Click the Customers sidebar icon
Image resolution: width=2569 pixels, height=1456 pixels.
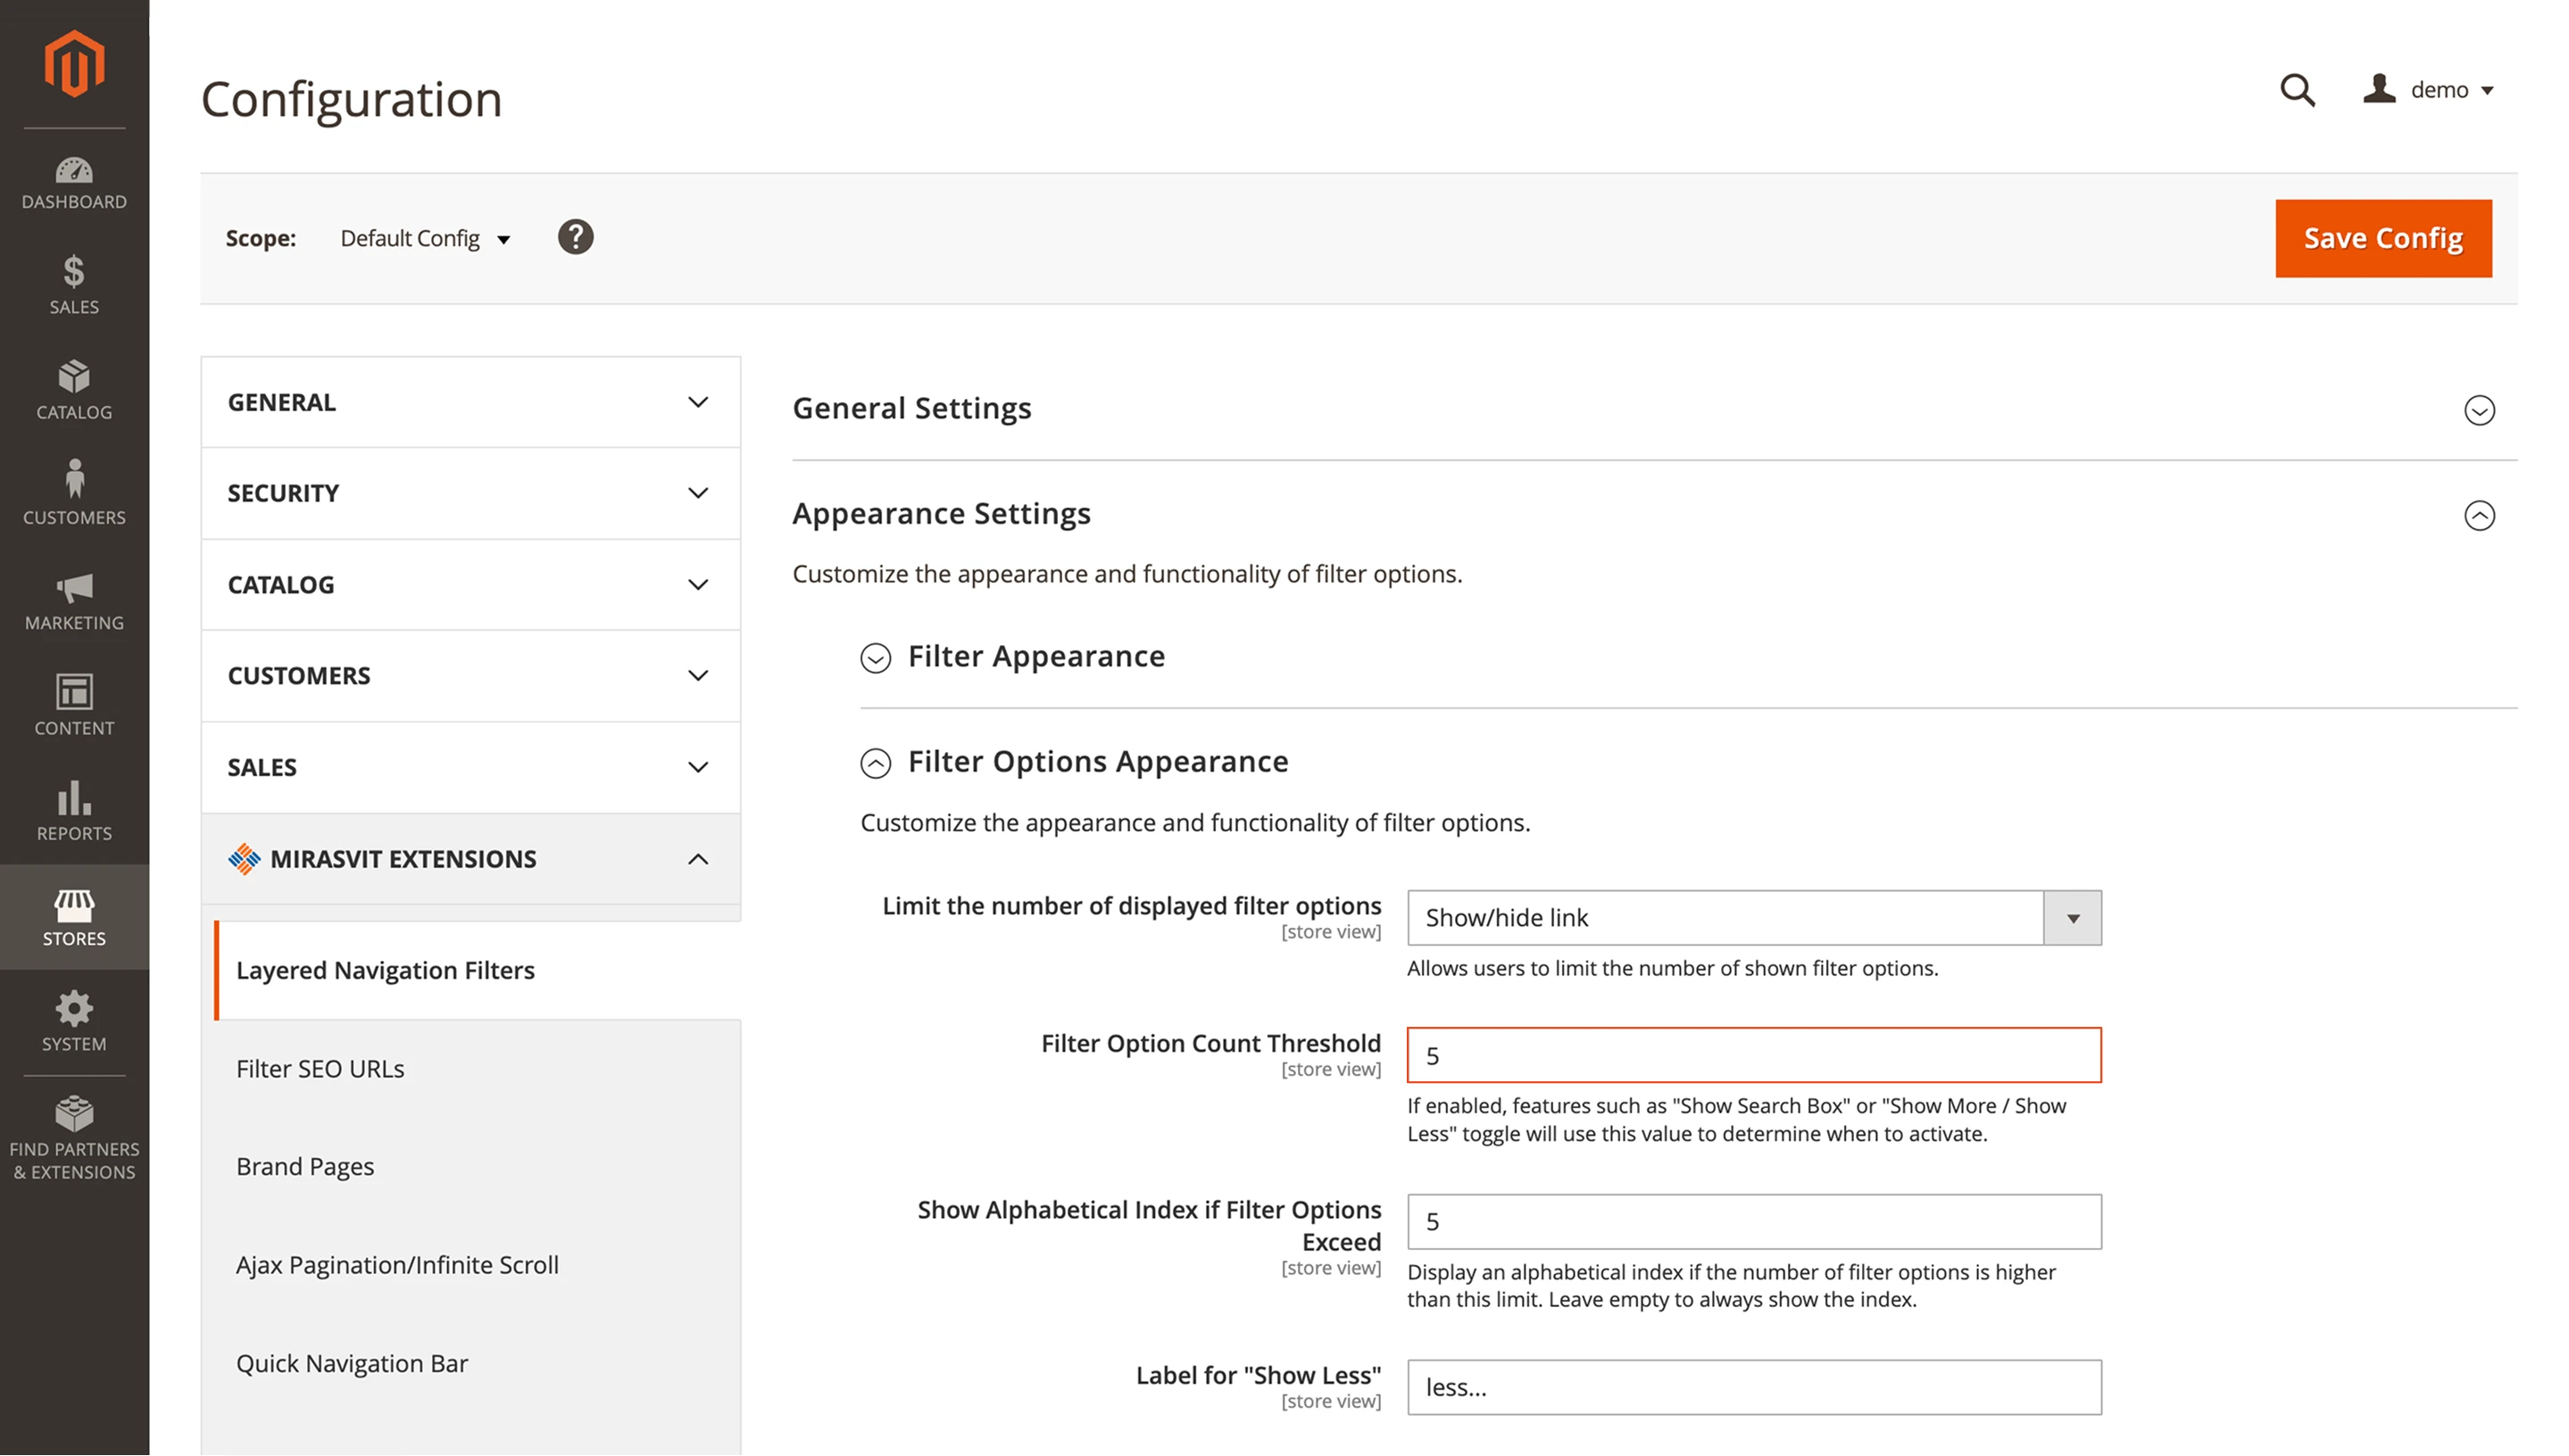[74, 494]
